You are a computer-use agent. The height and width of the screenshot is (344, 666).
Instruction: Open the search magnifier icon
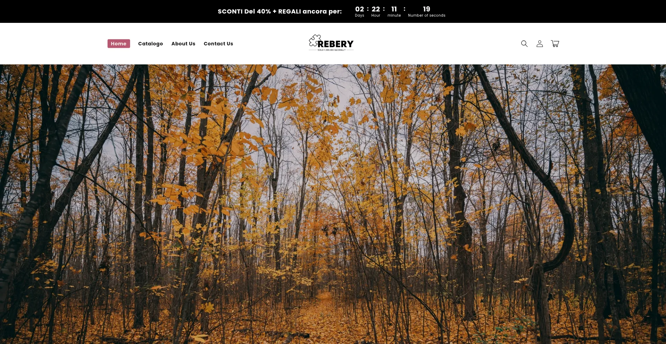tap(524, 44)
